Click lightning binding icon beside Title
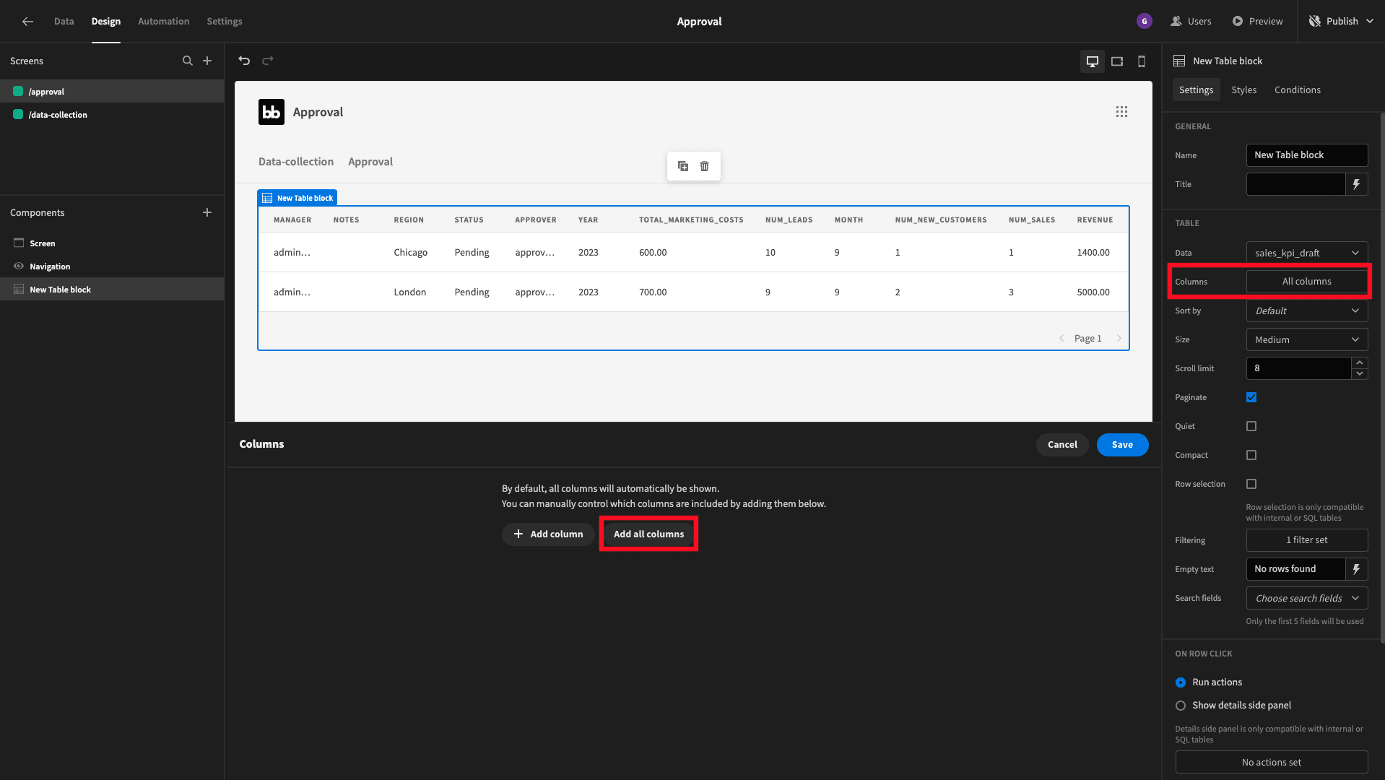1385x780 pixels. pos(1357,184)
